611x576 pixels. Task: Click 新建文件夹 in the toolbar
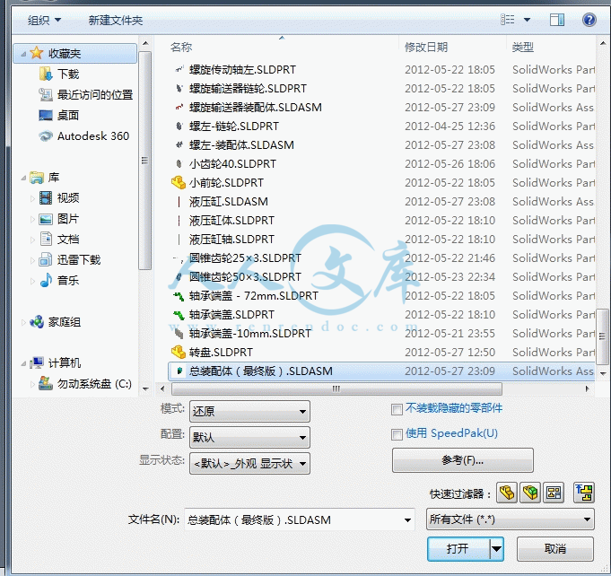coord(116,20)
